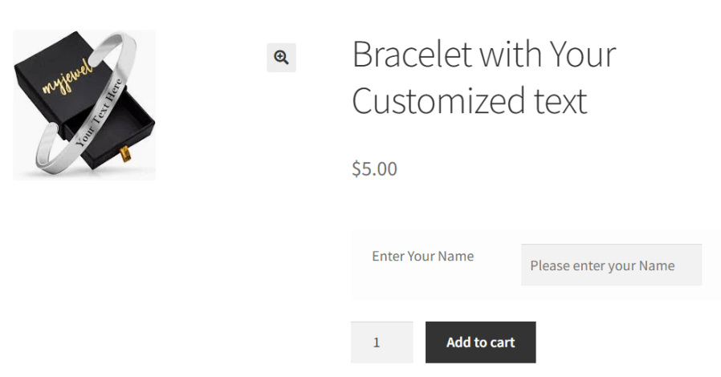Click the word 'Customized' in the heading
The image size is (721, 377).
(x=438, y=101)
